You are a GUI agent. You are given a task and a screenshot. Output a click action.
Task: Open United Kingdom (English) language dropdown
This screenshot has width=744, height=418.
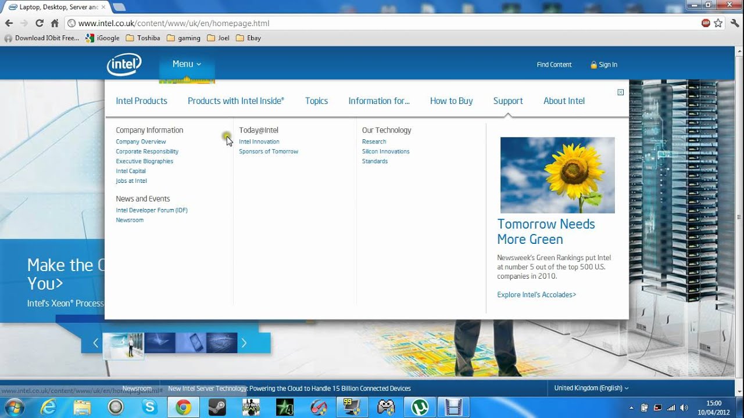click(x=591, y=388)
